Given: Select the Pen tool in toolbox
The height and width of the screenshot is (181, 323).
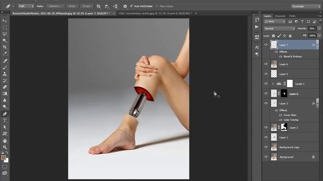Looking at the screenshot, I should click(x=5, y=114).
